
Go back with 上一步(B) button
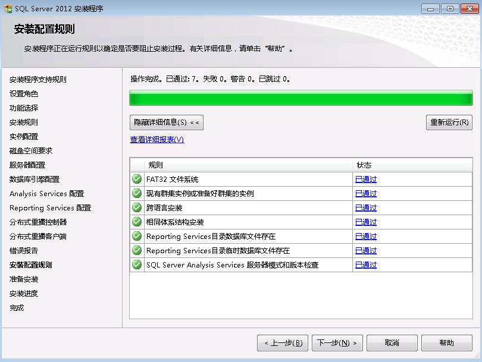coord(283,342)
